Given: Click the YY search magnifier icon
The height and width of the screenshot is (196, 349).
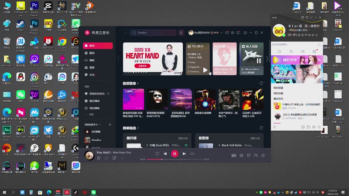Looking at the screenshot, I should pos(319,45).
